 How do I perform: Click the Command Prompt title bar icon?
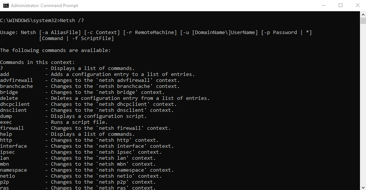point(6,6)
